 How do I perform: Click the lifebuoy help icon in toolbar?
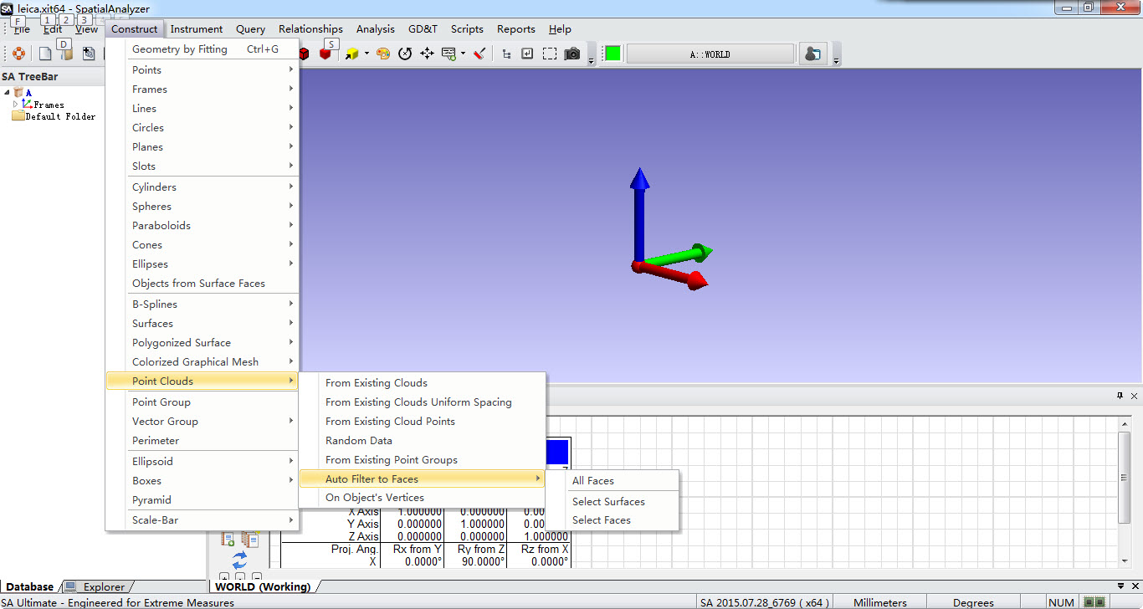coord(18,54)
